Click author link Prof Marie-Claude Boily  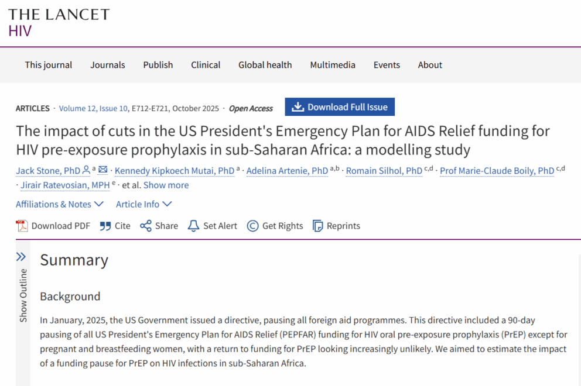click(x=497, y=171)
